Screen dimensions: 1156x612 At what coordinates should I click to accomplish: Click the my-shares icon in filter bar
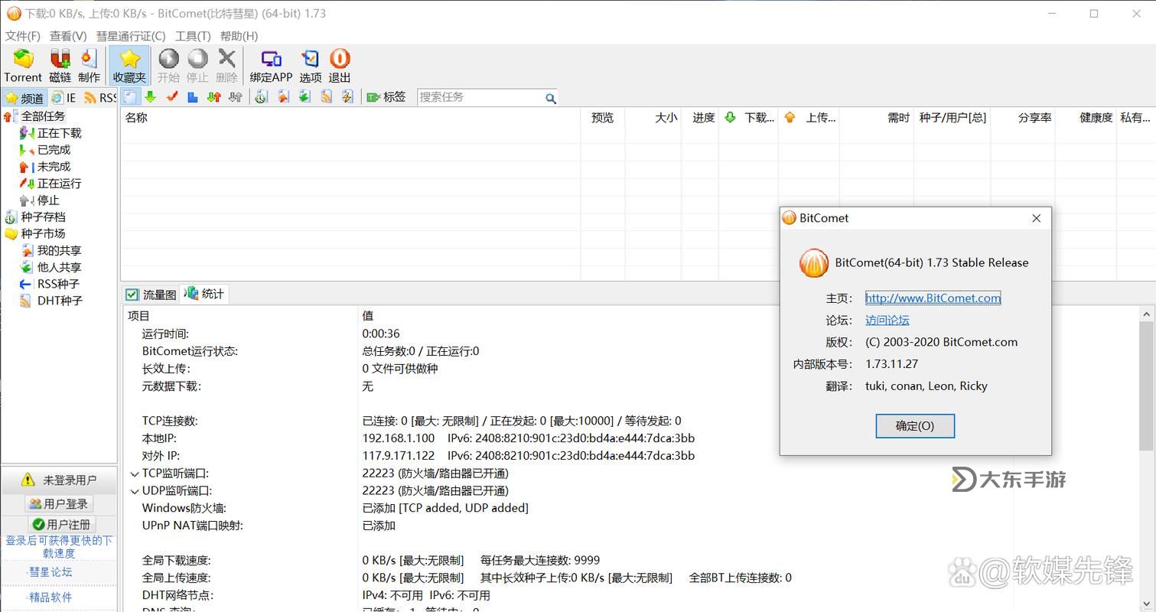tap(283, 97)
